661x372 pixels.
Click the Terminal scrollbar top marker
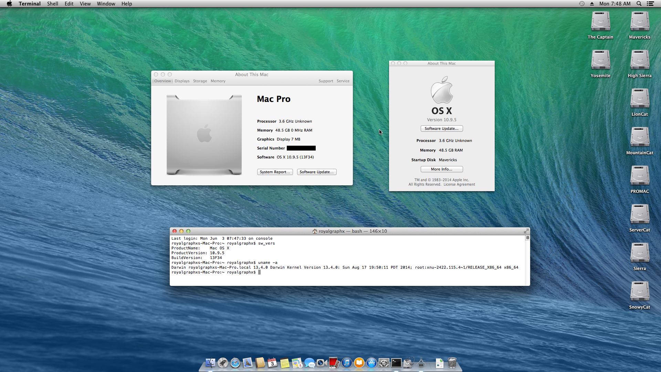coord(527,238)
